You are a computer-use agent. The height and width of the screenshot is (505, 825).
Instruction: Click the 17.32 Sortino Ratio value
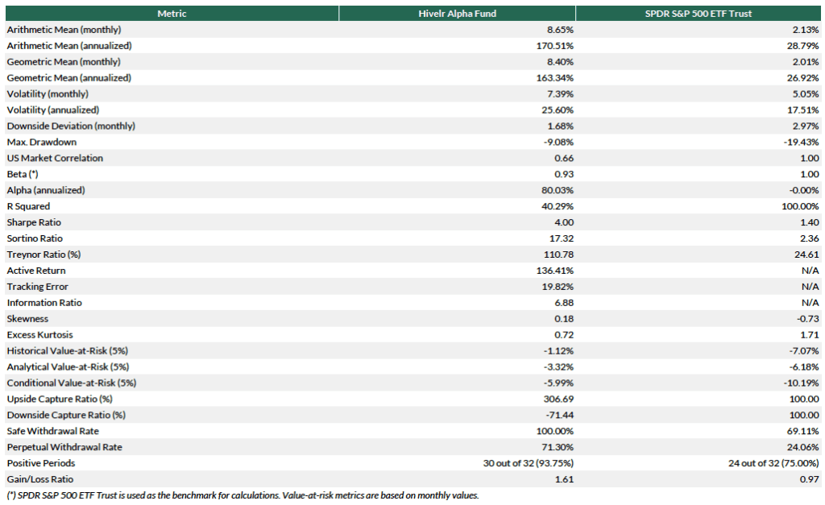point(562,238)
